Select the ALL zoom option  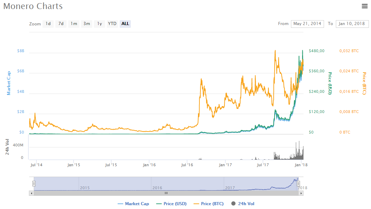point(125,24)
